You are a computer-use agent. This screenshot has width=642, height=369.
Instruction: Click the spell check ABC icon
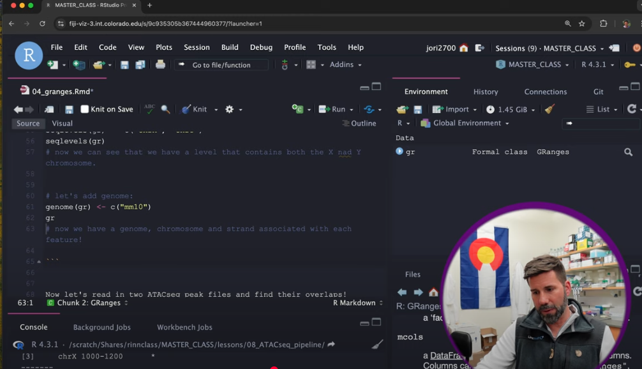click(x=149, y=109)
